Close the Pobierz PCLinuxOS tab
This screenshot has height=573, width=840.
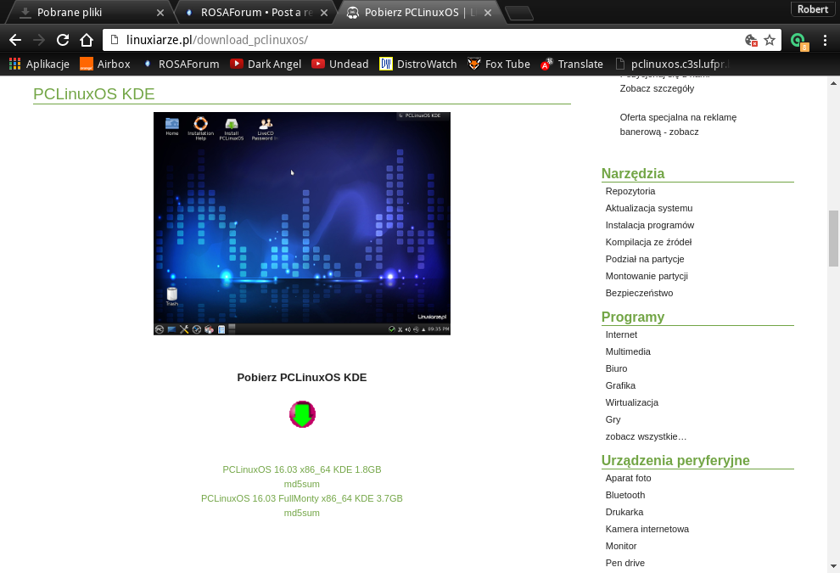(x=488, y=13)
